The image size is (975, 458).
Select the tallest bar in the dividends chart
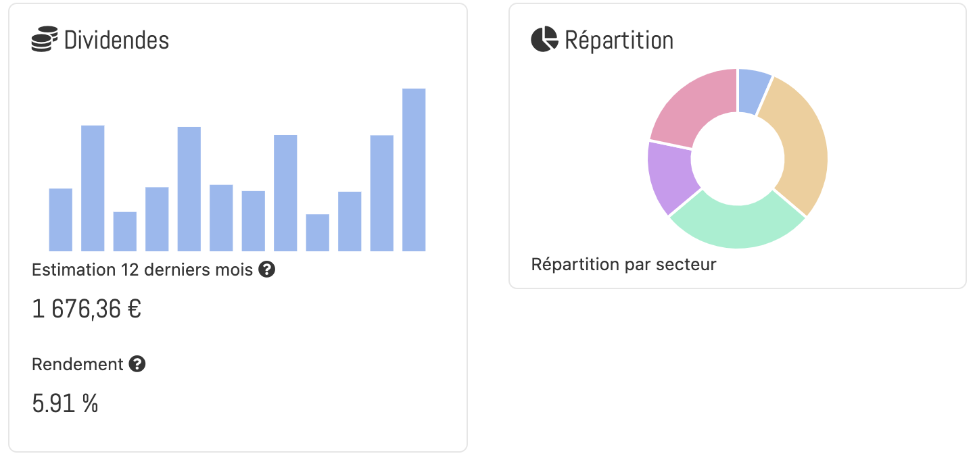pyautogui.click(x=413, y=169)
